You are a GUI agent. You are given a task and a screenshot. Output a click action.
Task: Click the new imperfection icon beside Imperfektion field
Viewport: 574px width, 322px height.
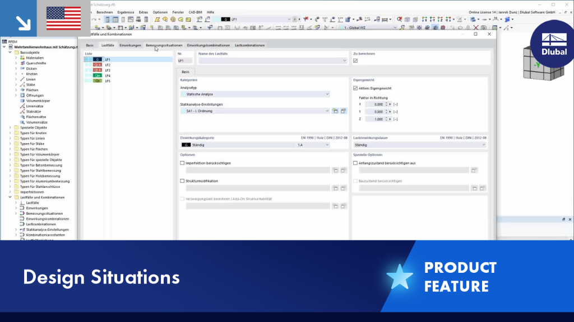(x=335, y=170)
